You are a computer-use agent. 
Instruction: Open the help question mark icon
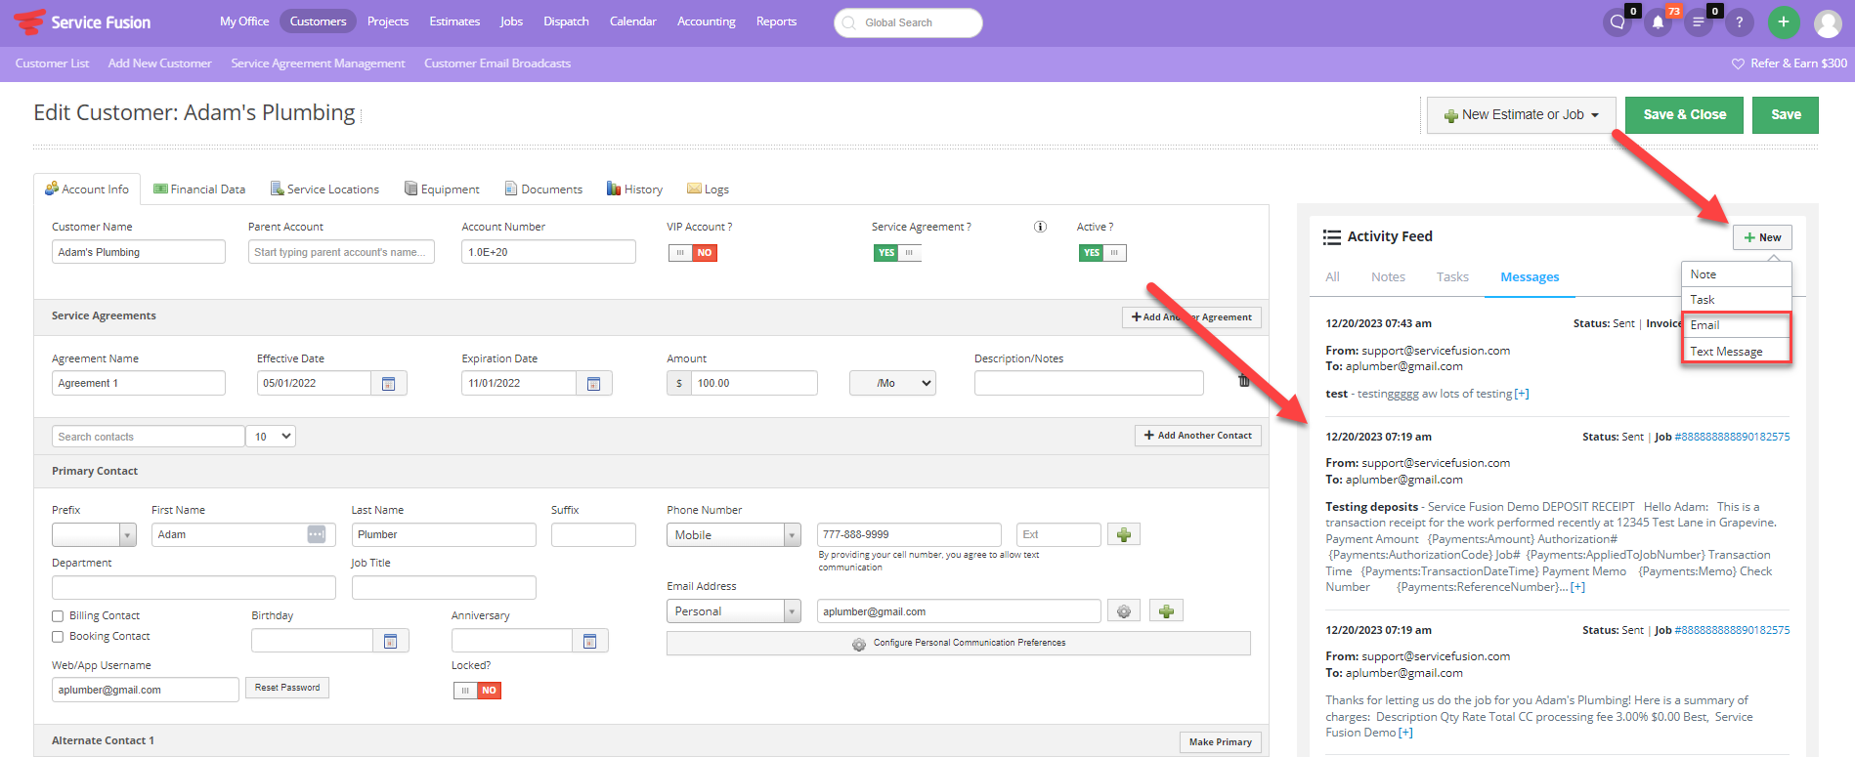coord(1739,22)
